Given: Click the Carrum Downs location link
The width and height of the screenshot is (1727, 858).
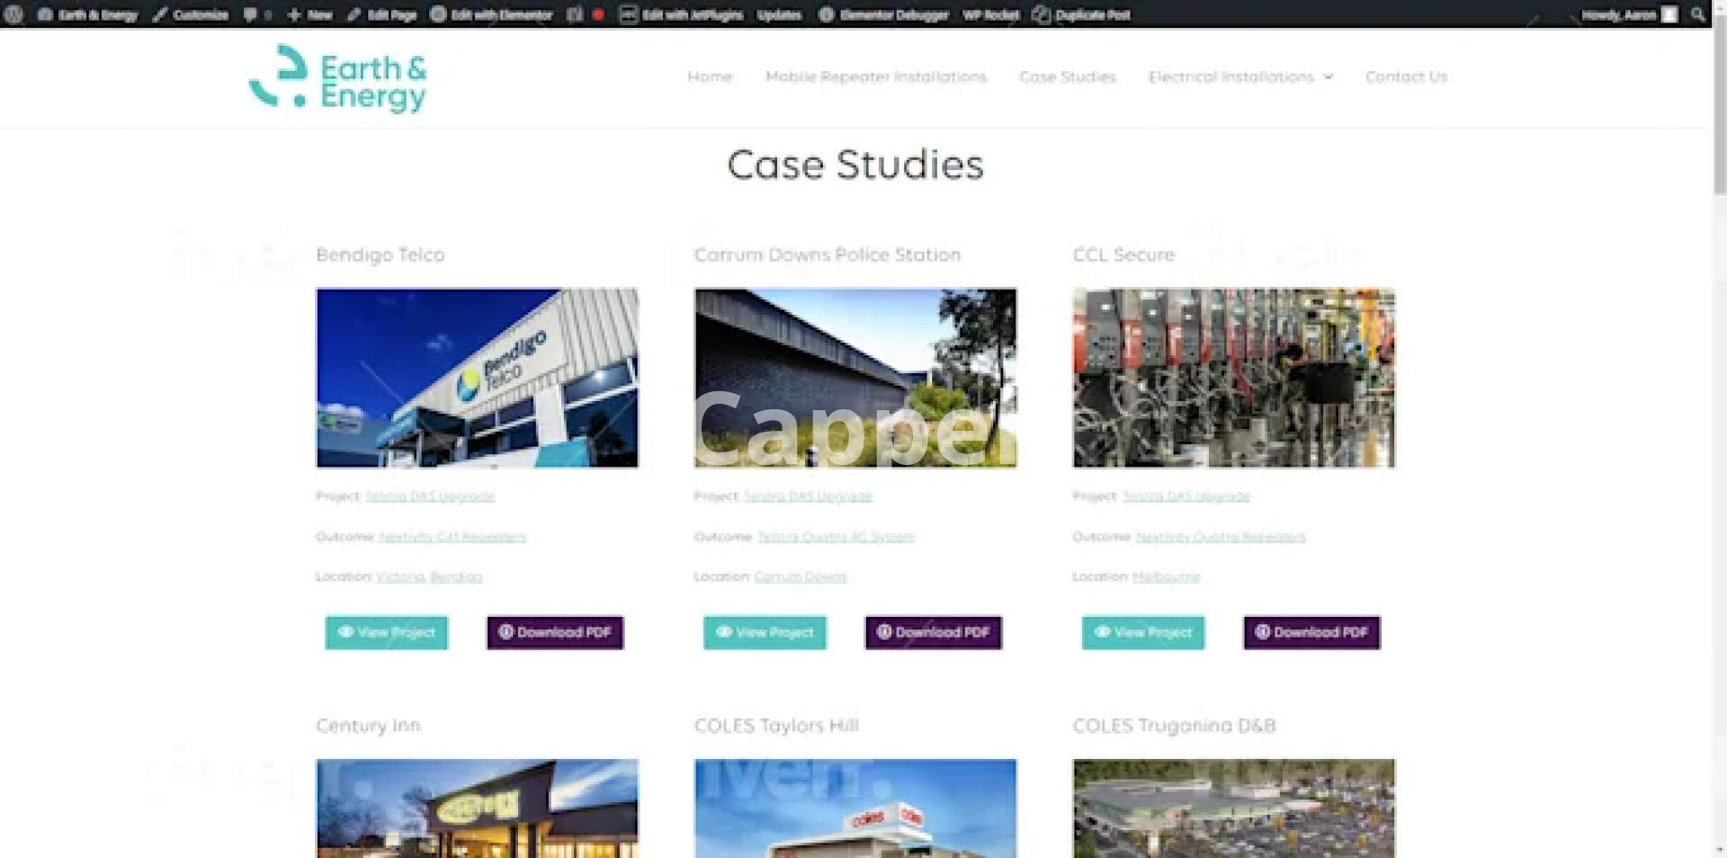Looking at the screenshot, I should coord(800,576).
